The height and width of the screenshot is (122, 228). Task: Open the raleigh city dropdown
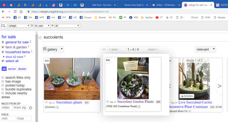click(x=19, y=26)
